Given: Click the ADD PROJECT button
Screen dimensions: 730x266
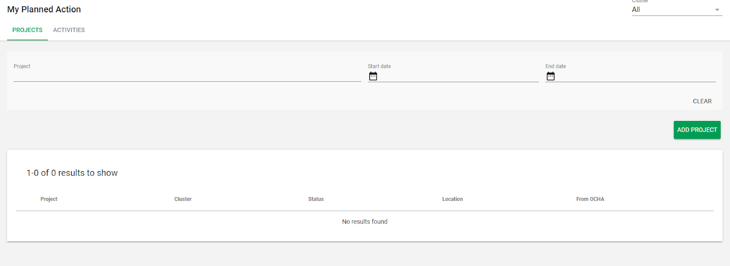Looking at the screenshot, I should tap(697, 130).
